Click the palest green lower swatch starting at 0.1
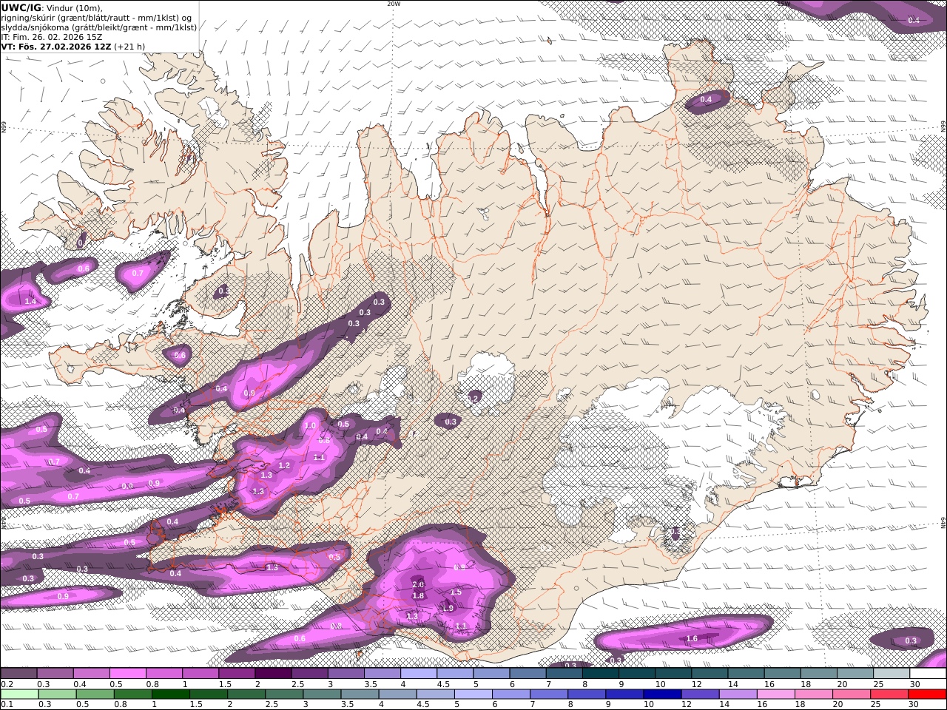This screenshot has height=710, width=947. coord(18,694)
